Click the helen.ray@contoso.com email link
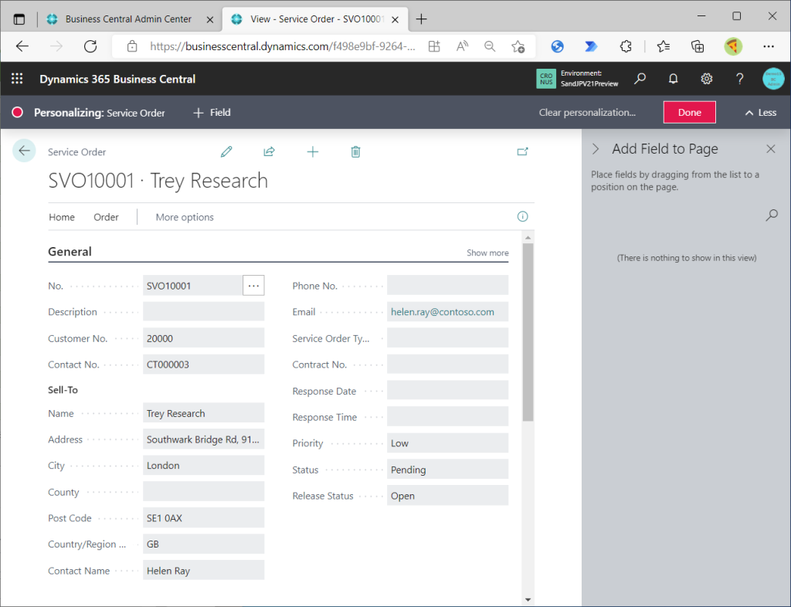This screenshot has height=607, width=791. [x=443, y=311]
